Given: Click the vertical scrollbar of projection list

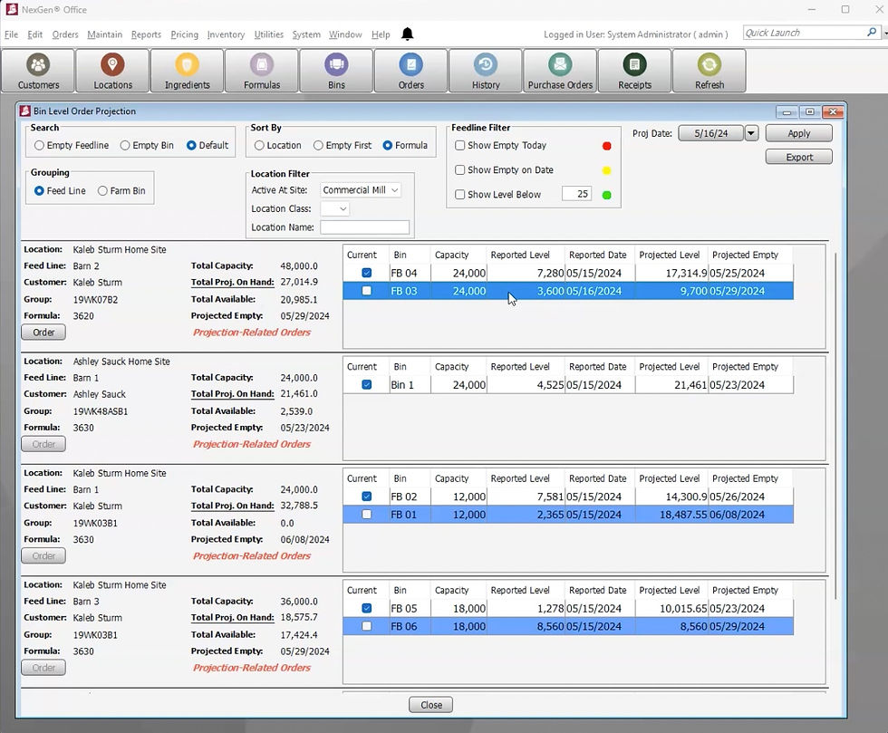Looking at the screenshot, I should pyautogui.click(x=835, y=425).
